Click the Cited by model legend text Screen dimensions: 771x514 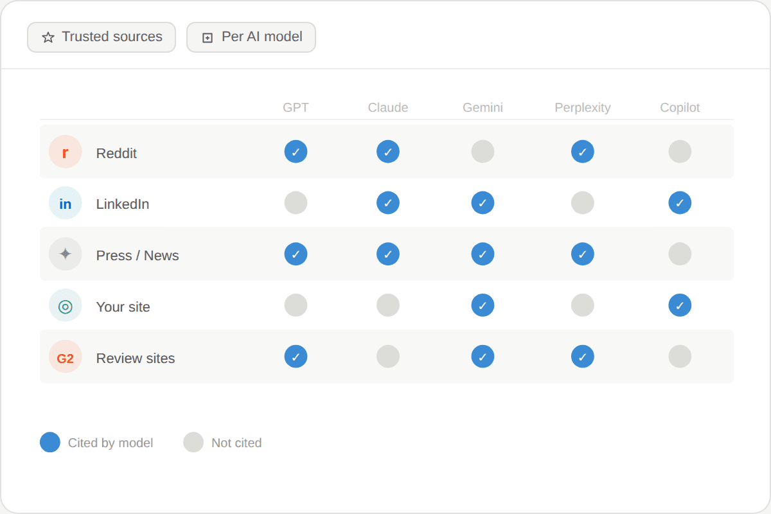(111, 443)
